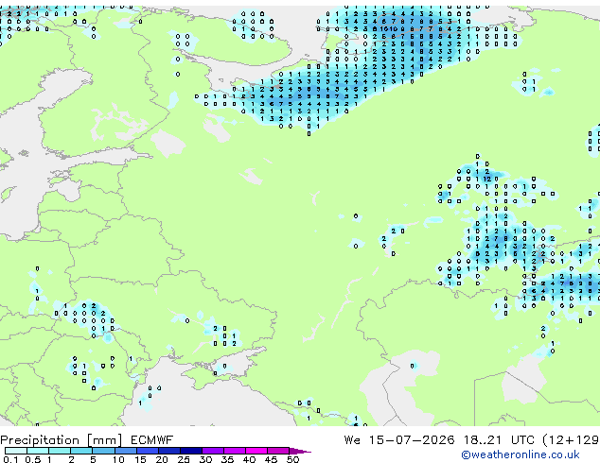Viewport: 600px width, 463px height.
Task: Select the 40–45 mm magenta legend swatch
Action: pos(256,451)
